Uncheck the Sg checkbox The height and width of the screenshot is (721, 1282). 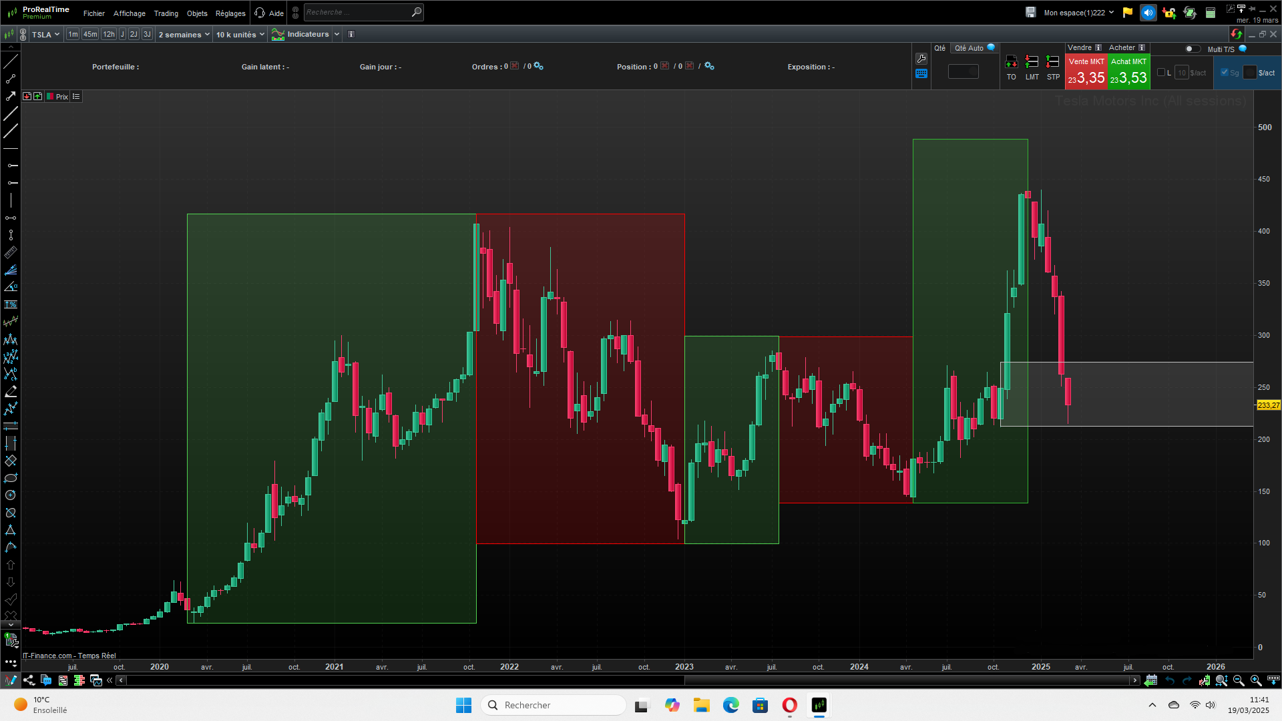pyautogui.click(x=1225, y=73)
